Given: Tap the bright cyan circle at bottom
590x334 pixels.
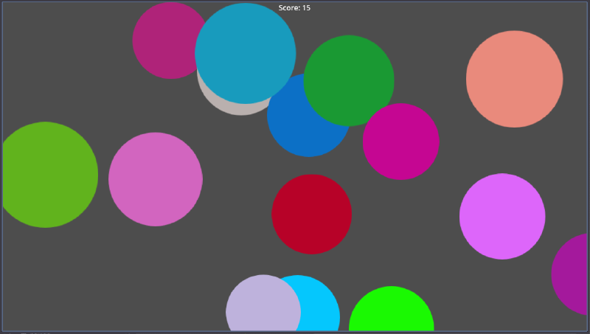Looking at the screenshot, I should tap(321, 310).
